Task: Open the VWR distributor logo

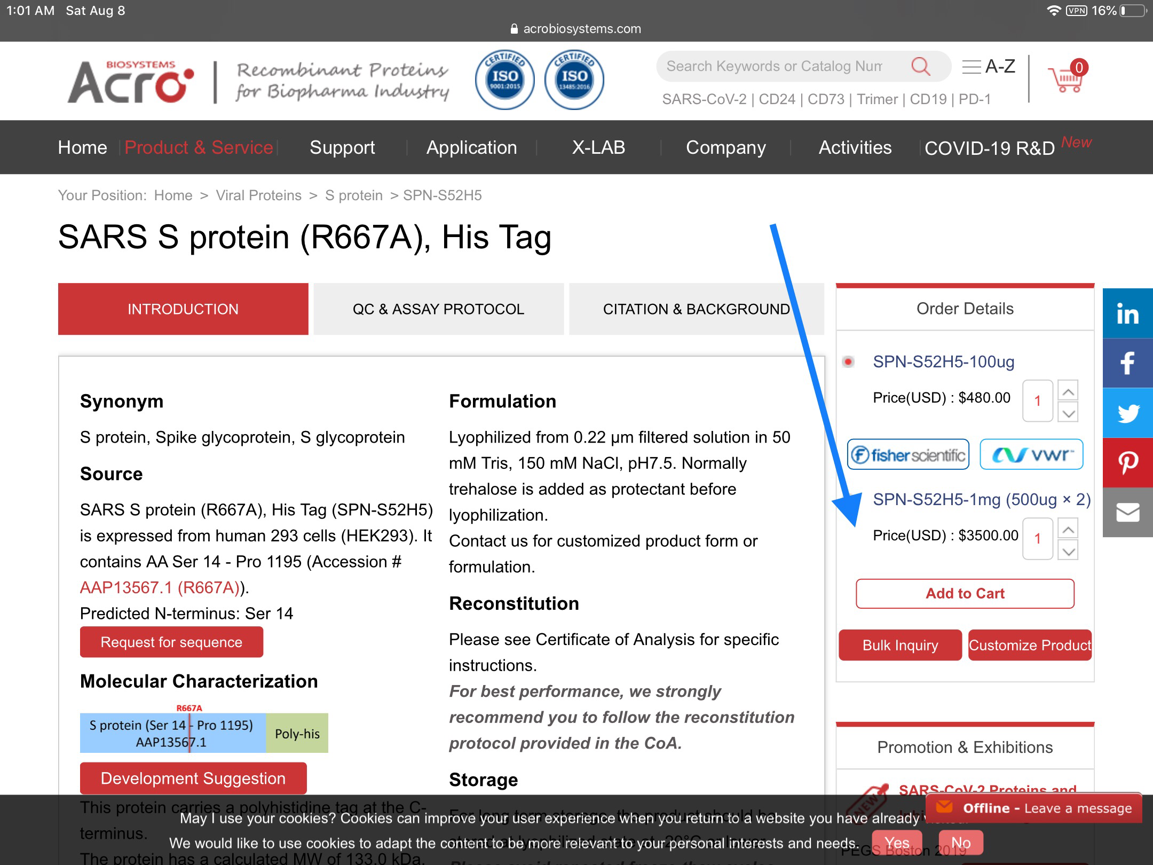Action: click(x=1031, y=454)
